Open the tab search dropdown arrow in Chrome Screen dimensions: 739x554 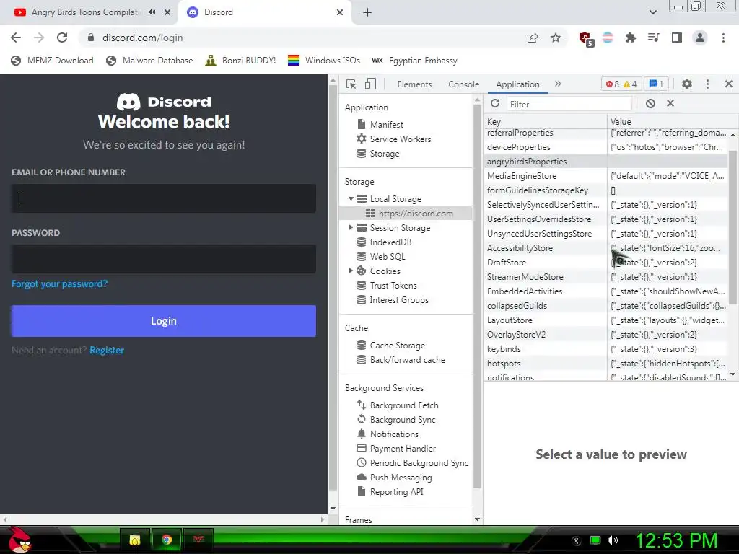pos(652,12)
